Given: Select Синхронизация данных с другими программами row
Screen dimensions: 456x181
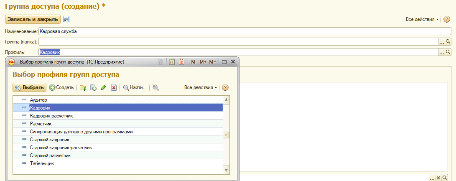Looking at the screenshot, I should pyautogui.click(x=118, y=132).
